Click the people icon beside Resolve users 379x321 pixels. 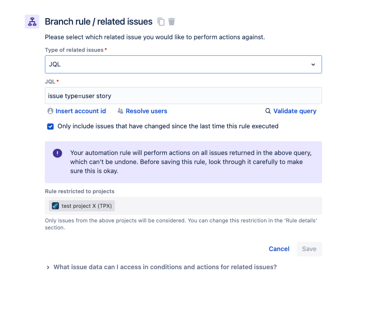(120, 111)
